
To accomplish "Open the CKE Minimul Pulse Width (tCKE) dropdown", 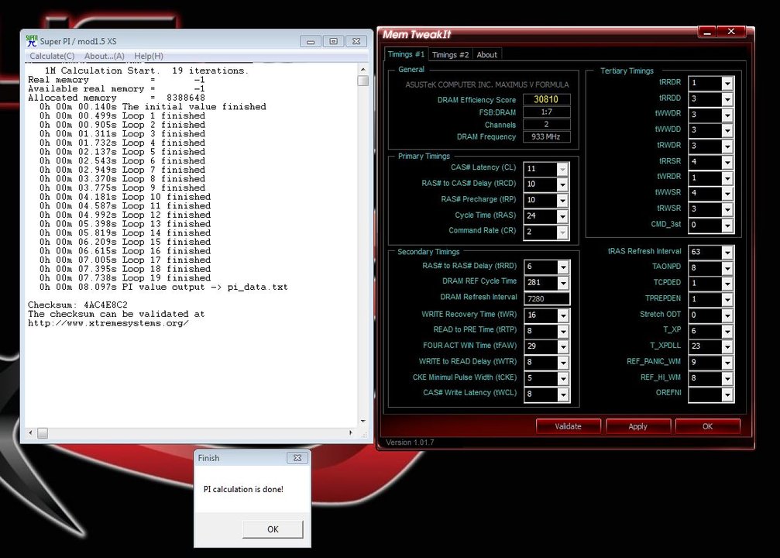I will point(563,379).
